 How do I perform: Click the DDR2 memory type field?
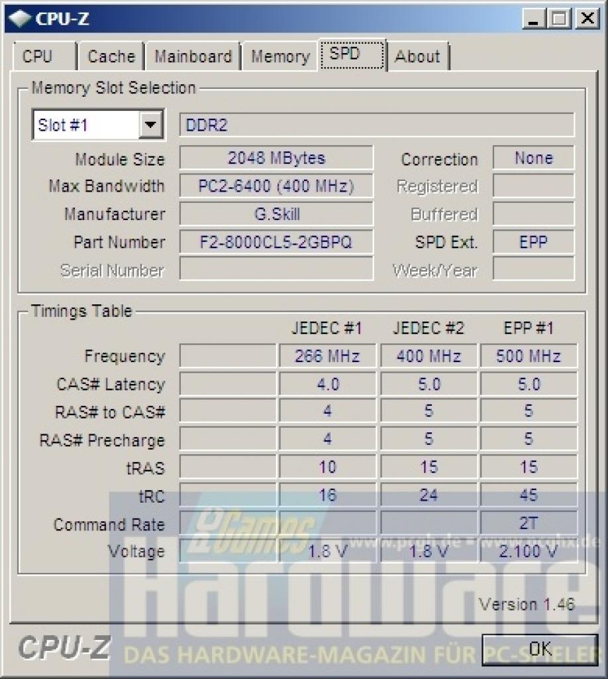tap(377, 125)
